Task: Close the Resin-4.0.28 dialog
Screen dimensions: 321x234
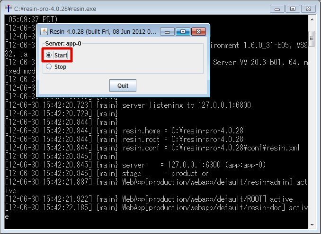Action: pyautogui.click(x=198, y=32)
